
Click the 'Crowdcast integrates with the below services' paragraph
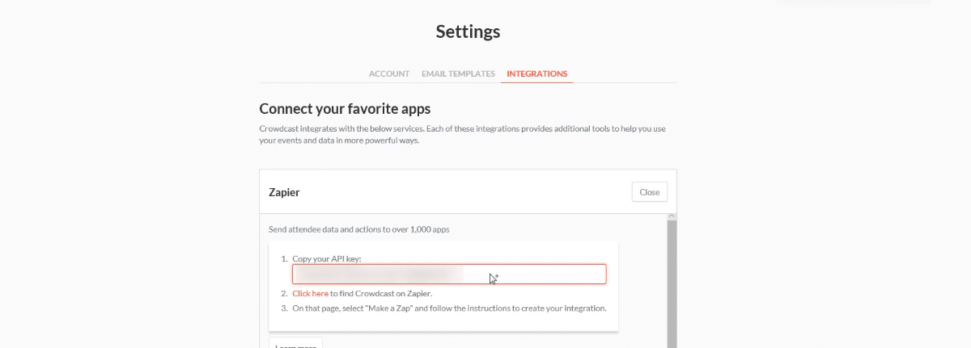coord(462,134)
